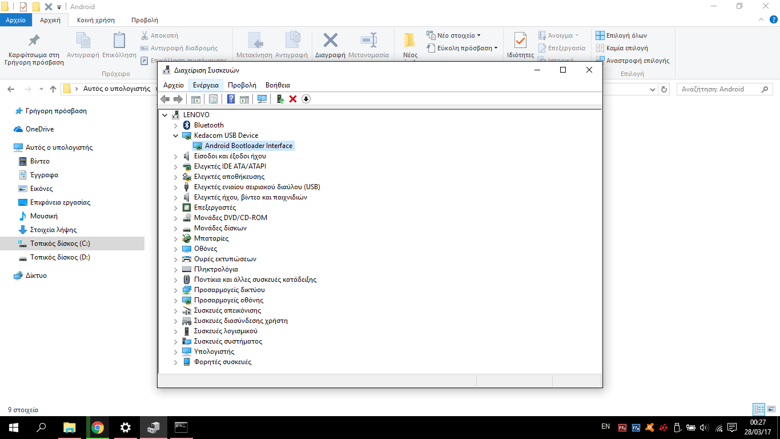Open the Ενέργεια menu
The image size is (780, 439).
click(x=206, y=85)
